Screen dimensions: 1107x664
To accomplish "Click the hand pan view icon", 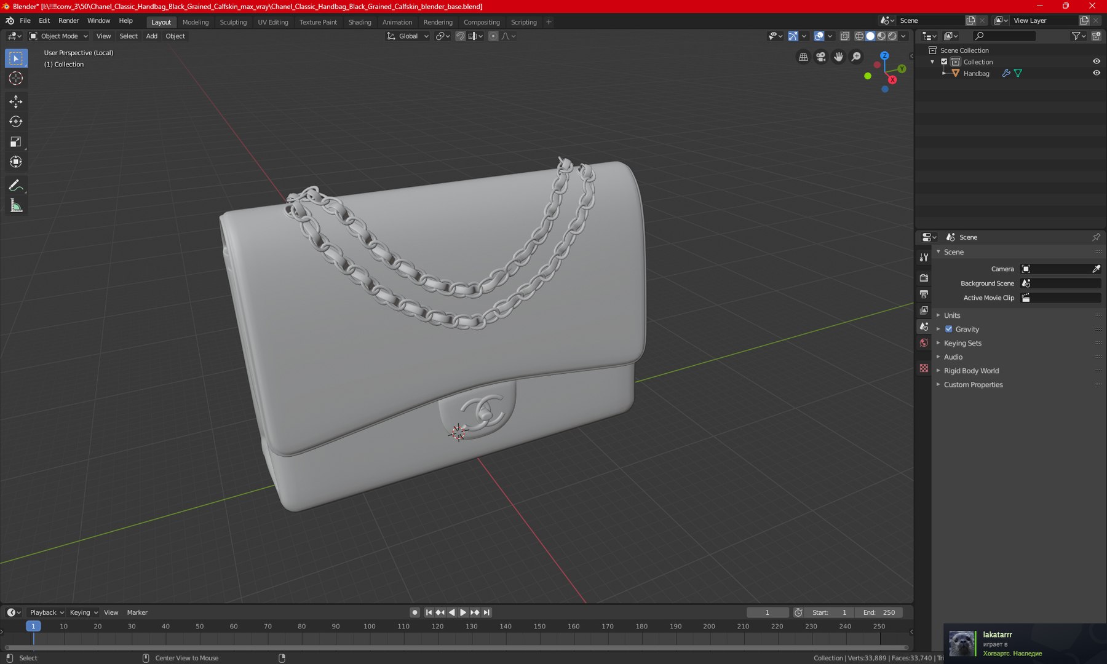I will click(x=839, y=57).
